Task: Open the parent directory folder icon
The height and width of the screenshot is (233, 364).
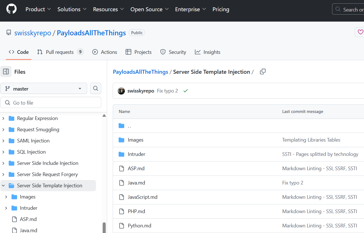Action: [121, 126]
